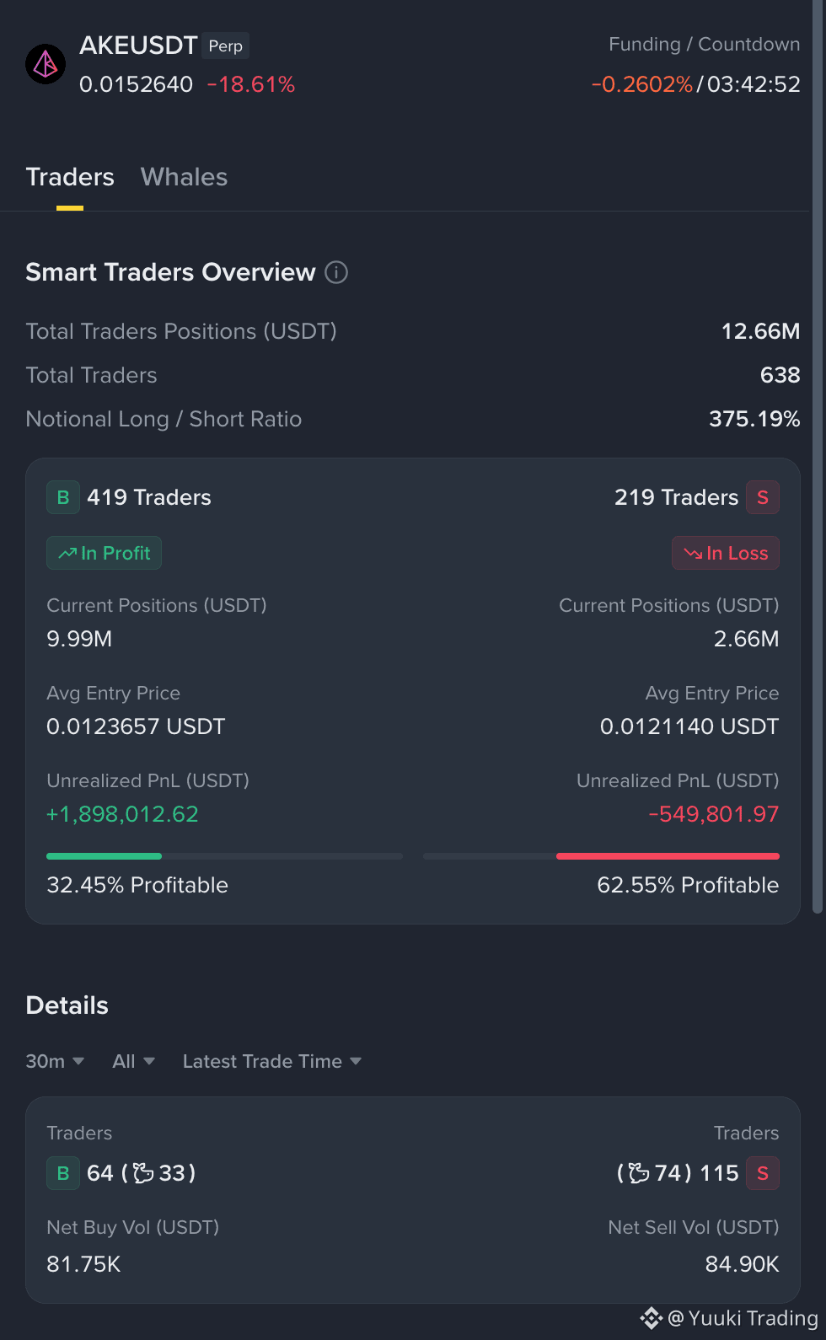The image size is (826, 1340).
Task: Click the Perp label next to AKEUSDT
Action: point(226,46)
